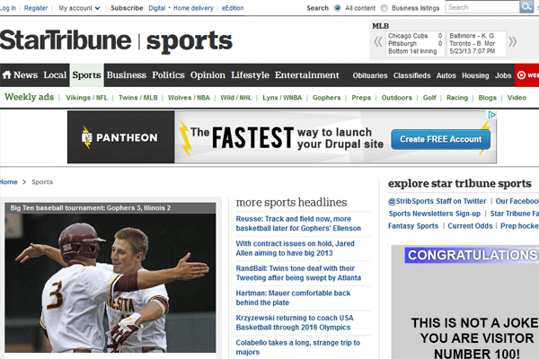Click the search magnifier icon button
Viewport: 539px width, 359px height.
coord(526,7)
